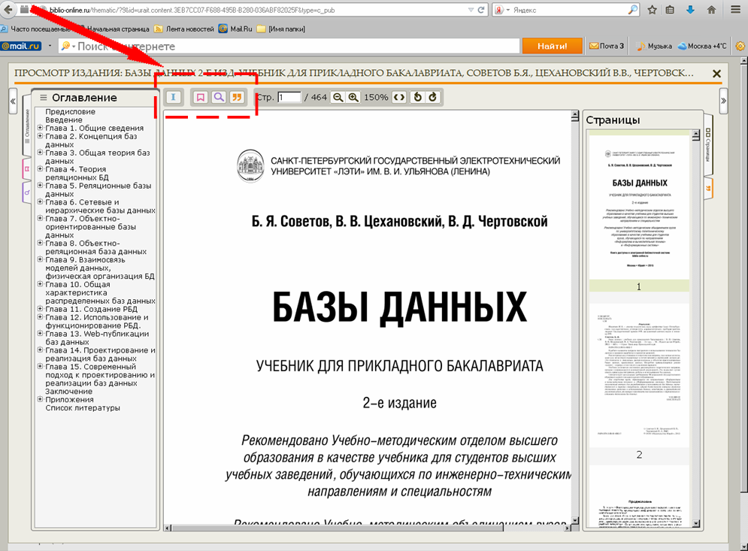The image size is (748, 551).
Task: Rotate the page counterclockwise
Action: pos(417,97)
